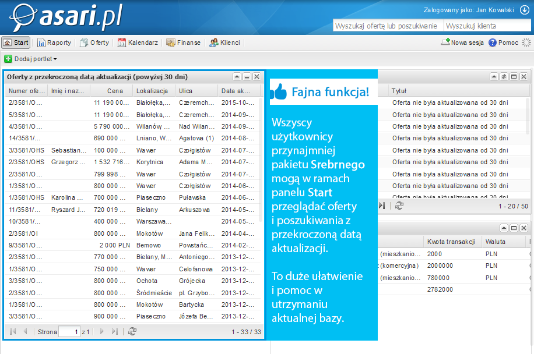Refresh the overdue offers list footer icon
This screenshot has height=354, width=534.
click(132, 331)
